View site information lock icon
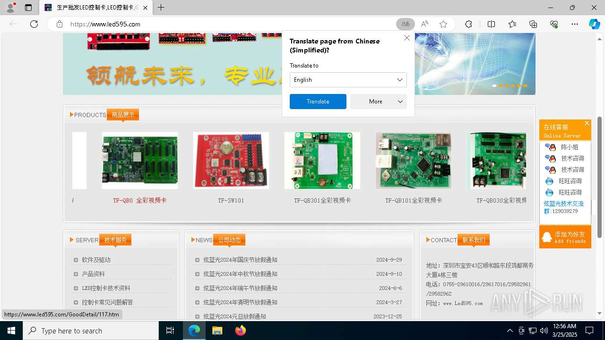The image size is (605, 340). click(x=60, y=24)
